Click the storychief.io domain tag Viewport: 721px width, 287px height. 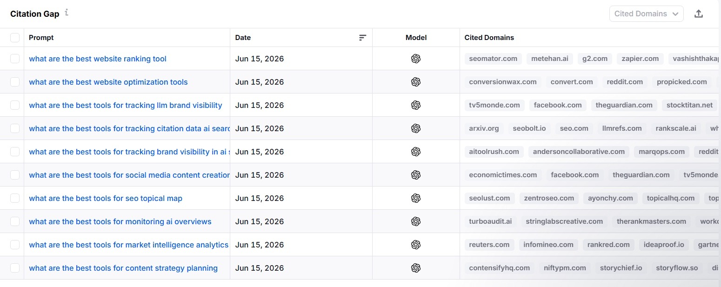click(x=621, y=268)
